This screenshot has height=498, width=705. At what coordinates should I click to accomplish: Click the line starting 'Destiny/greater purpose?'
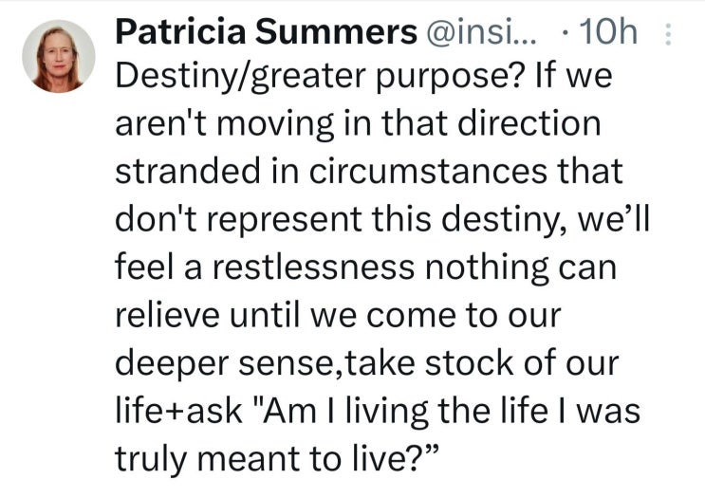point(363,77)
